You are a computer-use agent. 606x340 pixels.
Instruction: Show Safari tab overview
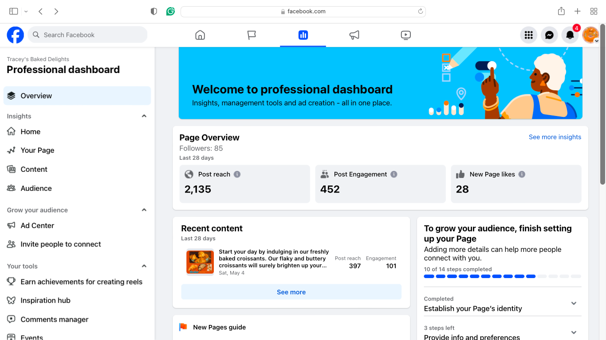click(x=594, y=12)
